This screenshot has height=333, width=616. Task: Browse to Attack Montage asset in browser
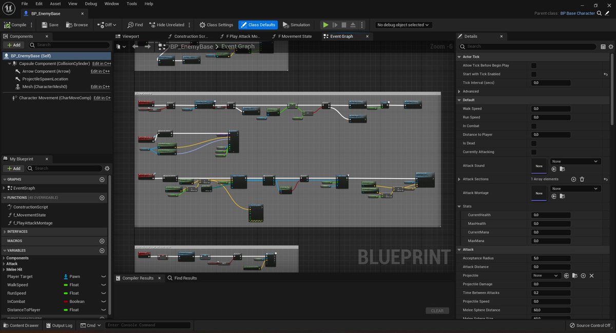(x=562, y=196)
